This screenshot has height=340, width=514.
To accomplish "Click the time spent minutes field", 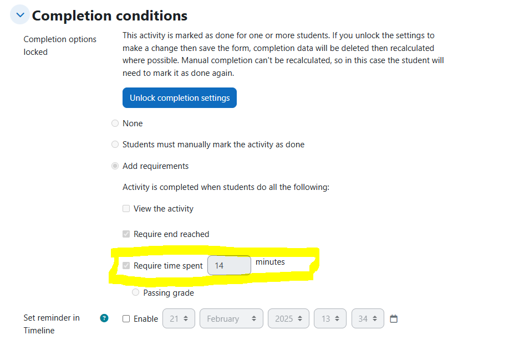I will coord(229,265).
